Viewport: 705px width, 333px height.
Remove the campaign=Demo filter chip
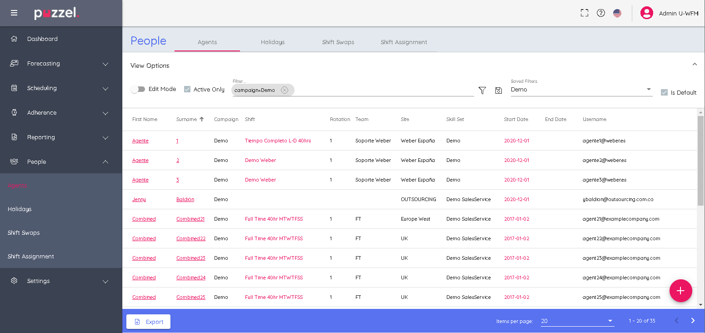click(285, 90)
